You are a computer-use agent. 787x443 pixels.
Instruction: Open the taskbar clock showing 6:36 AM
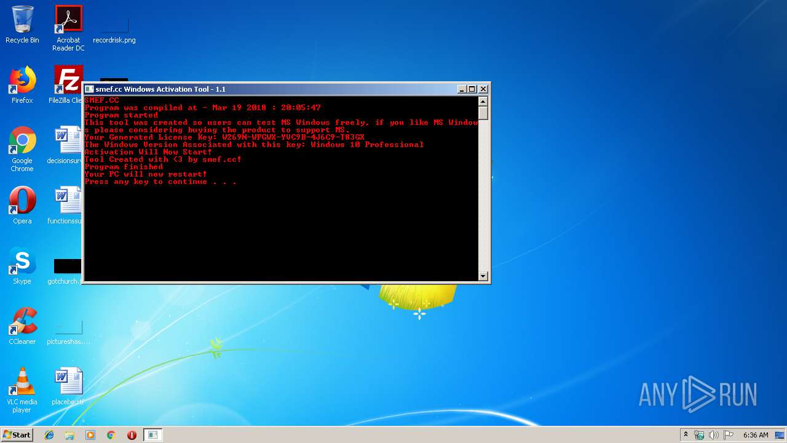tap(756, 435)
